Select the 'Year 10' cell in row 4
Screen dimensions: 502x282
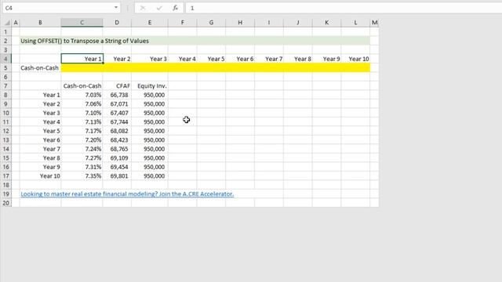point(355,59)
